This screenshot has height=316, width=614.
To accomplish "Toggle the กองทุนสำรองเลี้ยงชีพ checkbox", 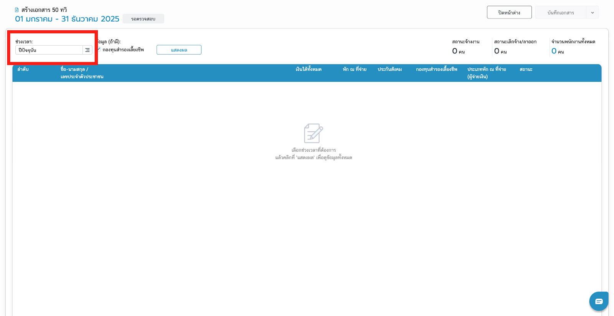I will tap(99, 50).
